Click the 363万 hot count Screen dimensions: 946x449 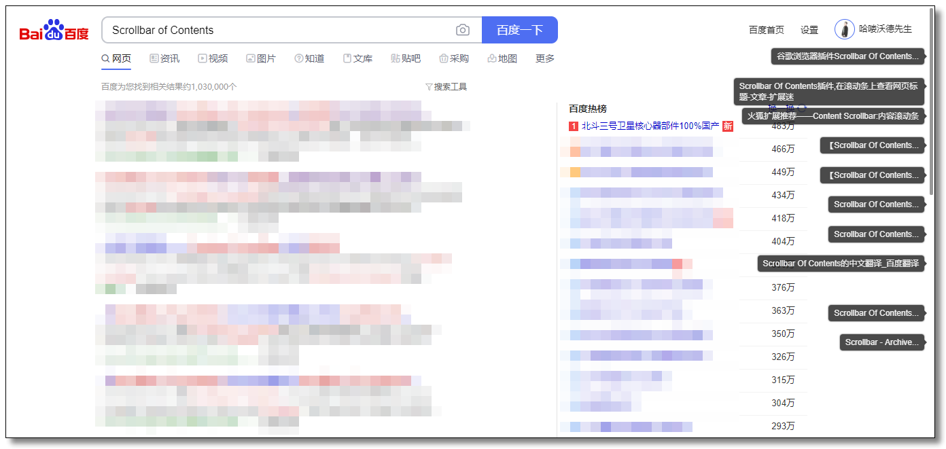point(783,311)
